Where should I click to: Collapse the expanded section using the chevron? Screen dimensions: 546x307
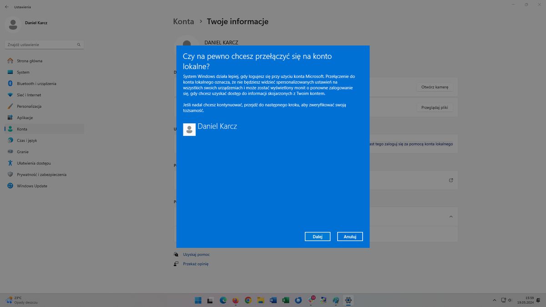pyautogui.click(x=451, y=216)
